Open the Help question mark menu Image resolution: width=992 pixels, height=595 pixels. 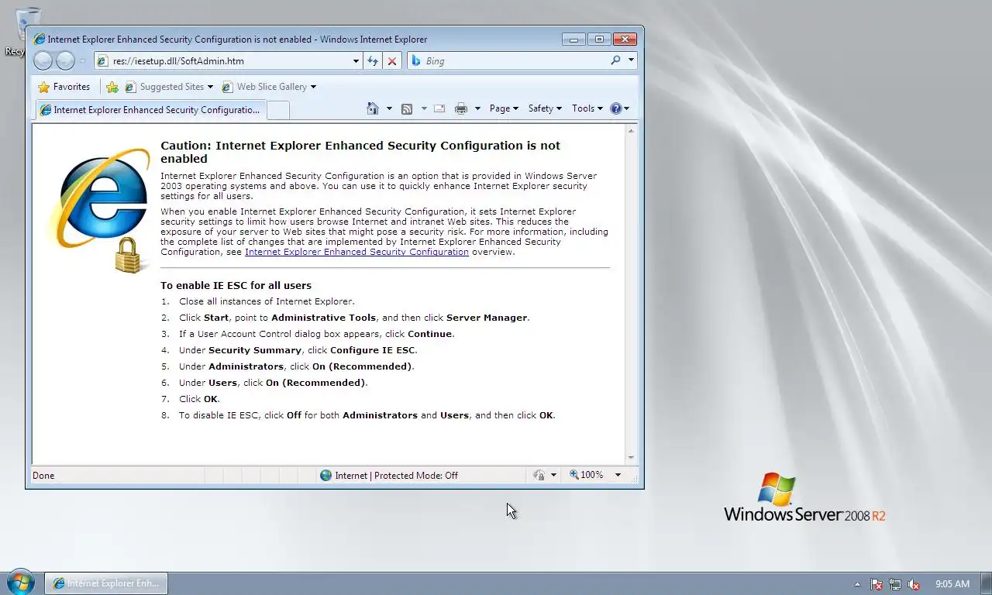click(619, 108)
